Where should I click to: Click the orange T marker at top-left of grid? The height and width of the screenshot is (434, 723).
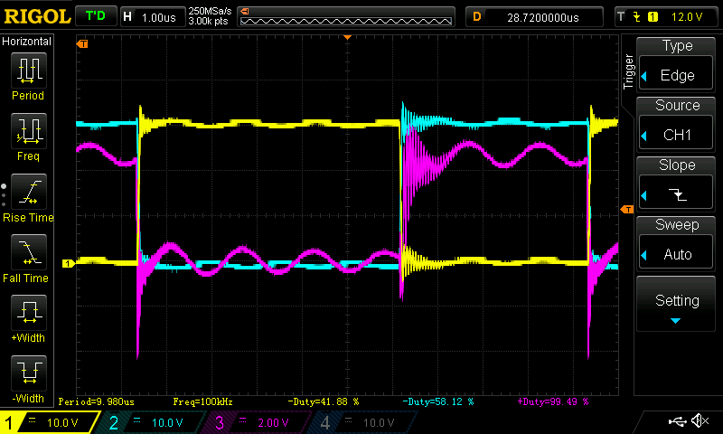point(82,43)
